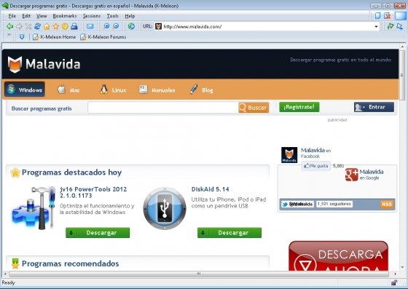Open the View menu
Viewport: 408px width, 289px height.
pyautogui.click(x=42, y=16)
